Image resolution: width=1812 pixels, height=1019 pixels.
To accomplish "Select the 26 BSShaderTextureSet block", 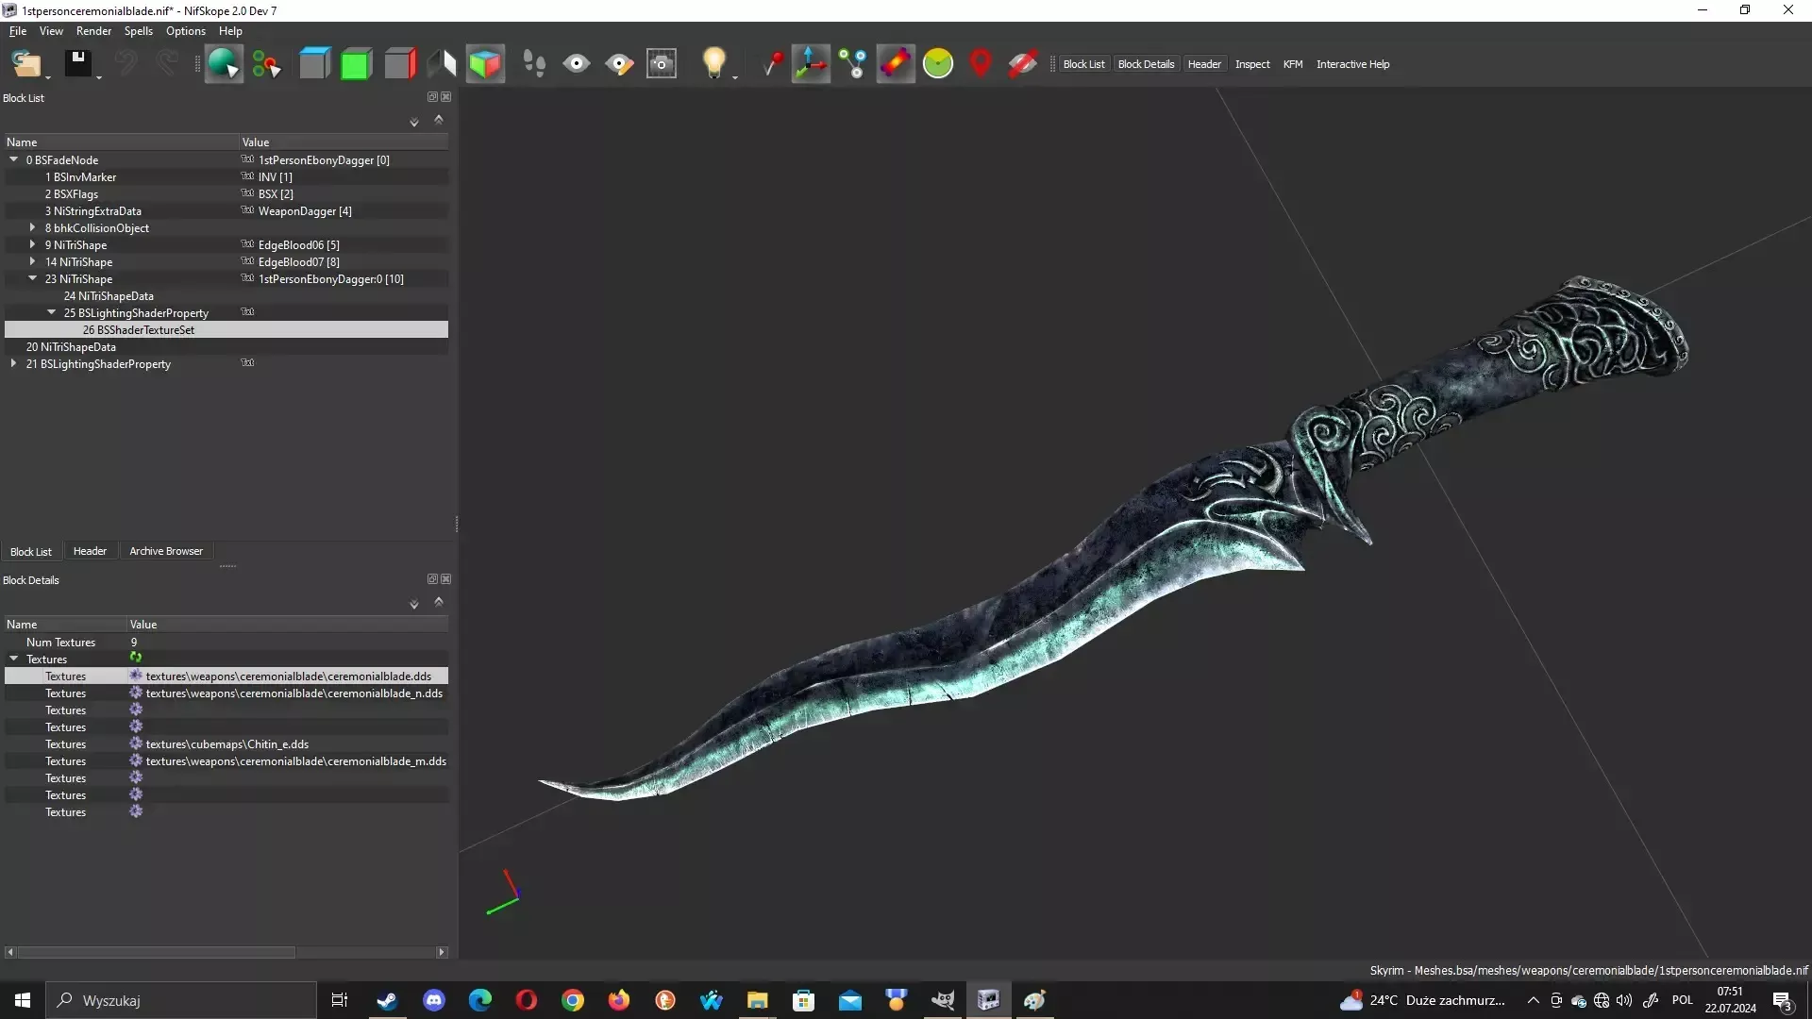I will click(226, 330).
